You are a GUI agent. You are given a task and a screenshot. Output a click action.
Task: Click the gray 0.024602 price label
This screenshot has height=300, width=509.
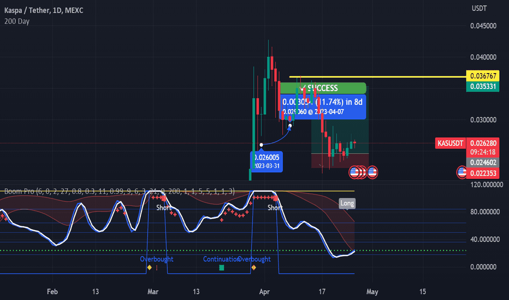(483, 163)
